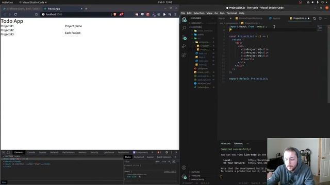Open the Extensions view in VS Code
Image resolution: width=330 pixels, height=185 pixels.
(184, 55)
